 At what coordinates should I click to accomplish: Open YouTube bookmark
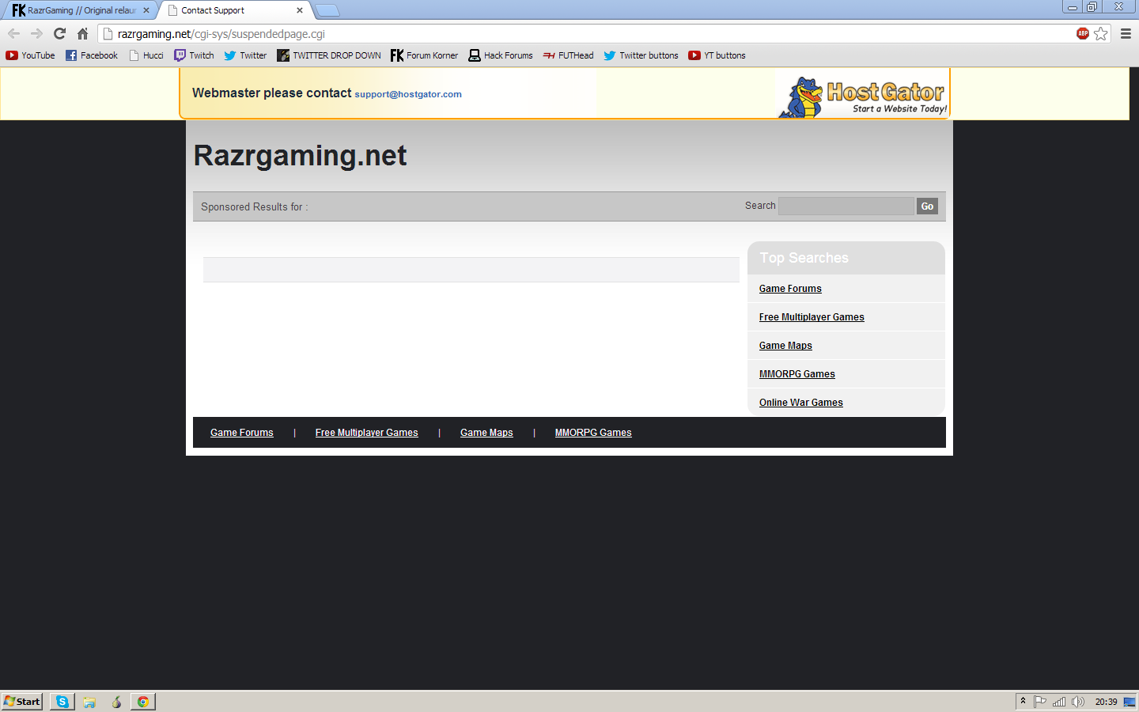(31, 55)
